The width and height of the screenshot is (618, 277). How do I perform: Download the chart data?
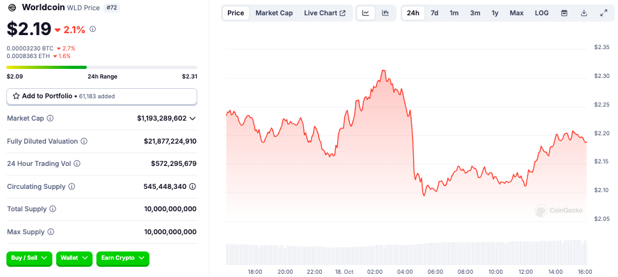(x=584, y=13)
